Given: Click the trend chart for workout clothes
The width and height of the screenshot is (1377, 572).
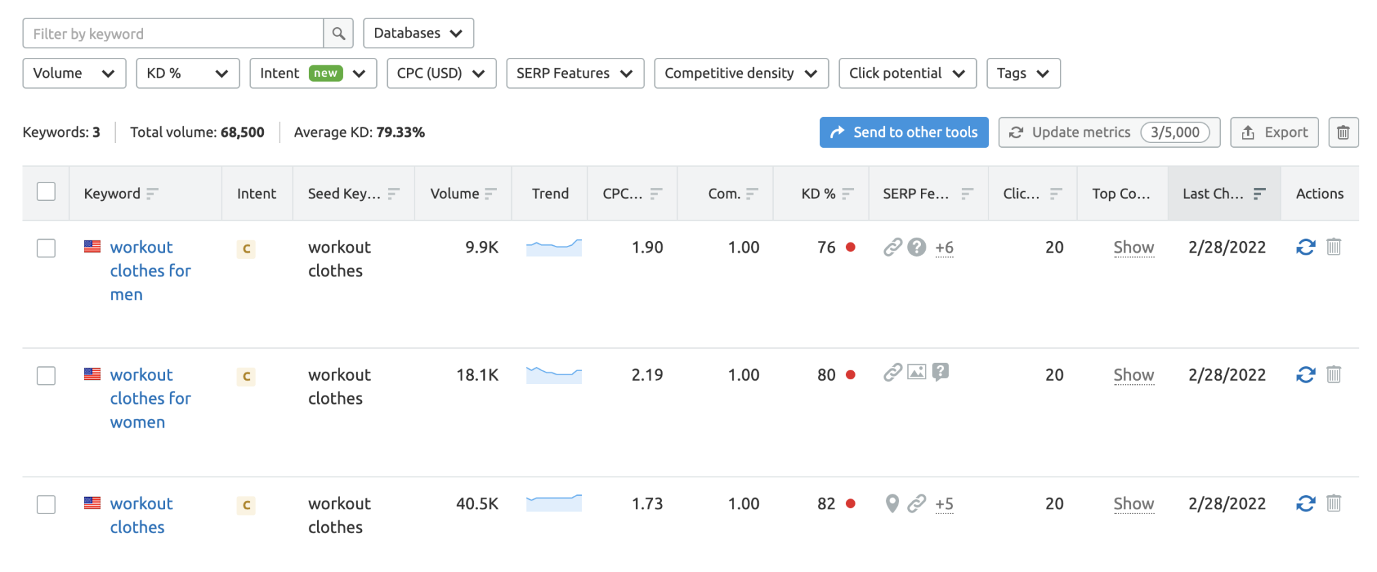Looking at the screenshot, I should 554,503.
